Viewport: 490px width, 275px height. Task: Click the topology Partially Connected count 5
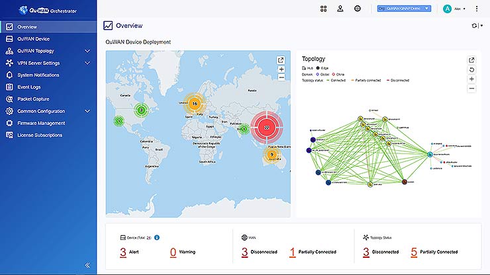(x=414, y=252)
